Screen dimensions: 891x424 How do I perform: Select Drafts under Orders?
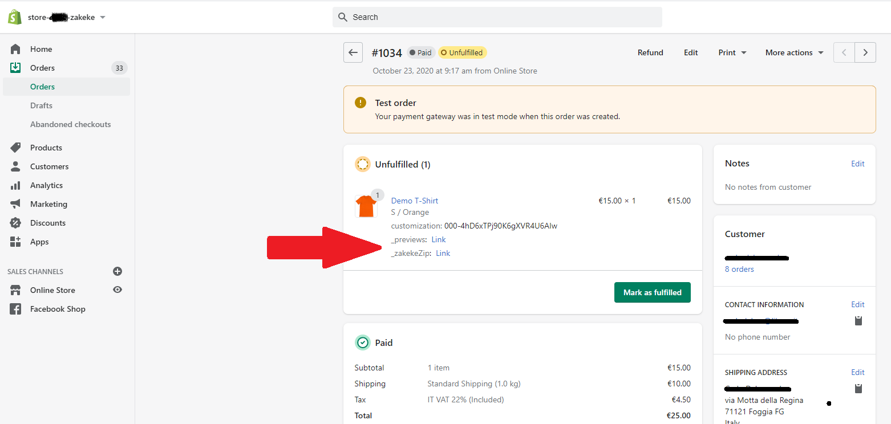[x=41, y=105]
